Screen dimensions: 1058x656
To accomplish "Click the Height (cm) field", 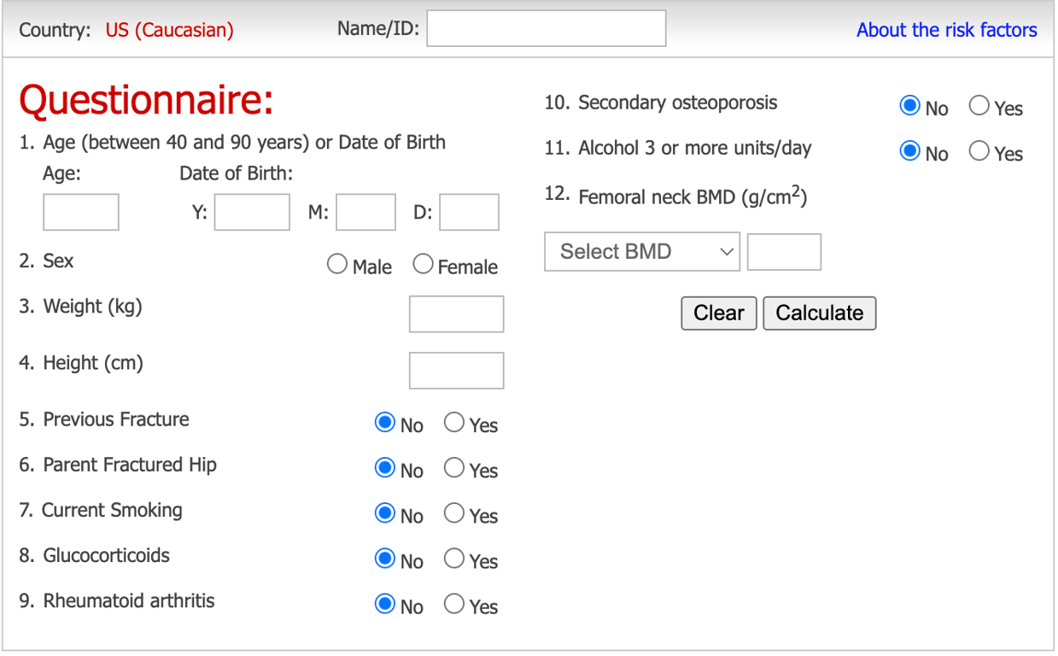I will click(456, 371).
